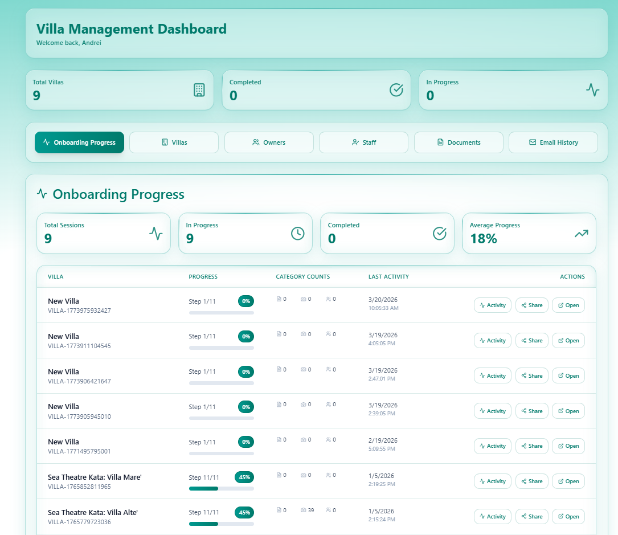Click the VILLA column header
The height and width of the screenshot is (535, 618).
coord(56,276)
